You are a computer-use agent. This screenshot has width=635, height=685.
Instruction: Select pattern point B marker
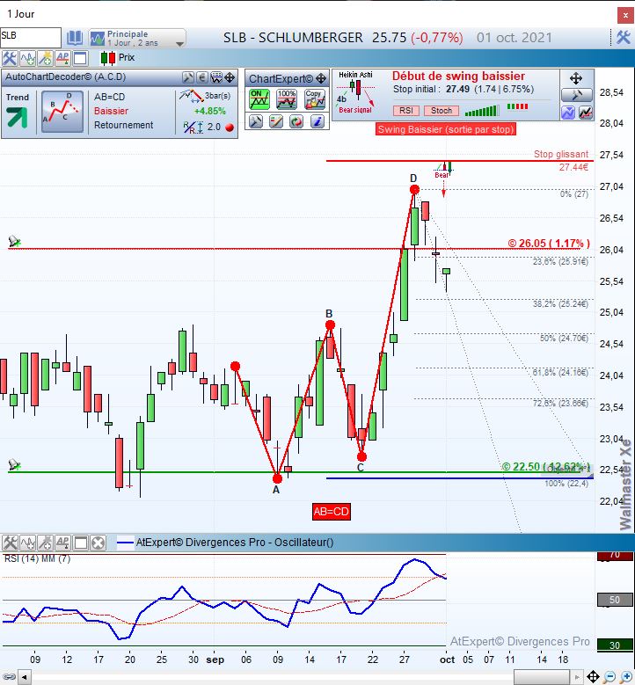coord(330,325)
